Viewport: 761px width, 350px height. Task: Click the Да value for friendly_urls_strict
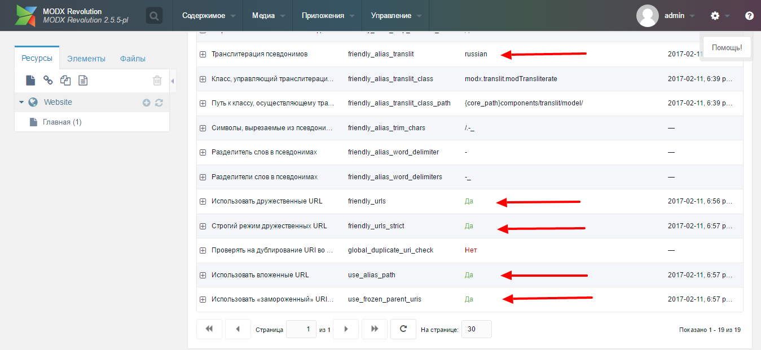click(x=469, y=226)
